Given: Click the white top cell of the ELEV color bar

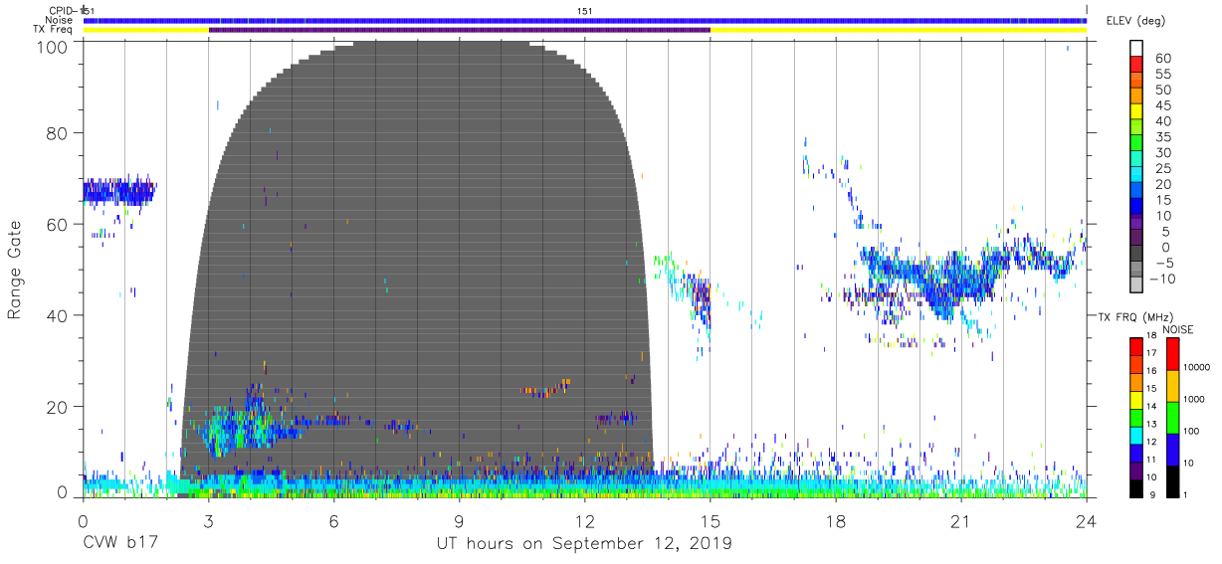Looking at the screenshot, I should tap(1136, 48).
